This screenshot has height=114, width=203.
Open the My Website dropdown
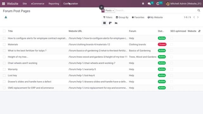155,17
